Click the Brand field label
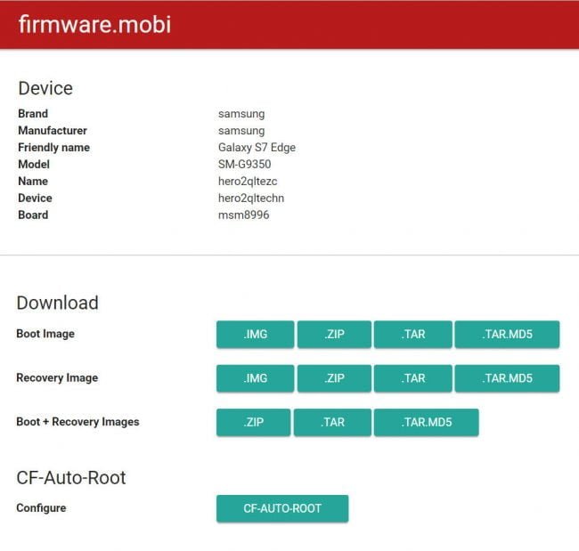The image size is (579, 551). pos(33,113)
